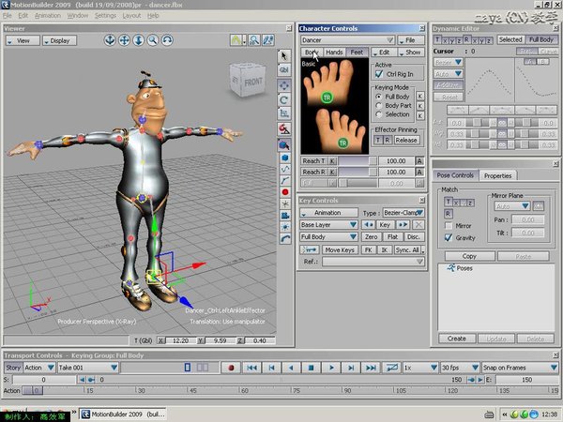Activate the Translate move tool

click(x=284, y=85)
